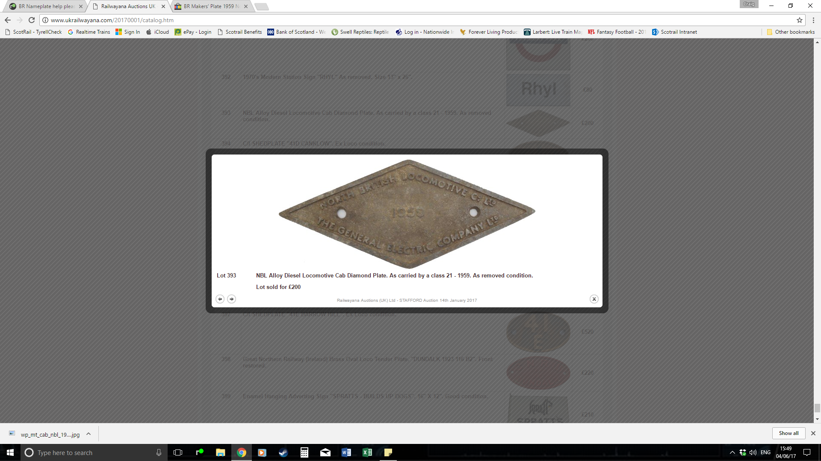
Task: Close the BR Nameplate help tab
Action: pos(81,6)
